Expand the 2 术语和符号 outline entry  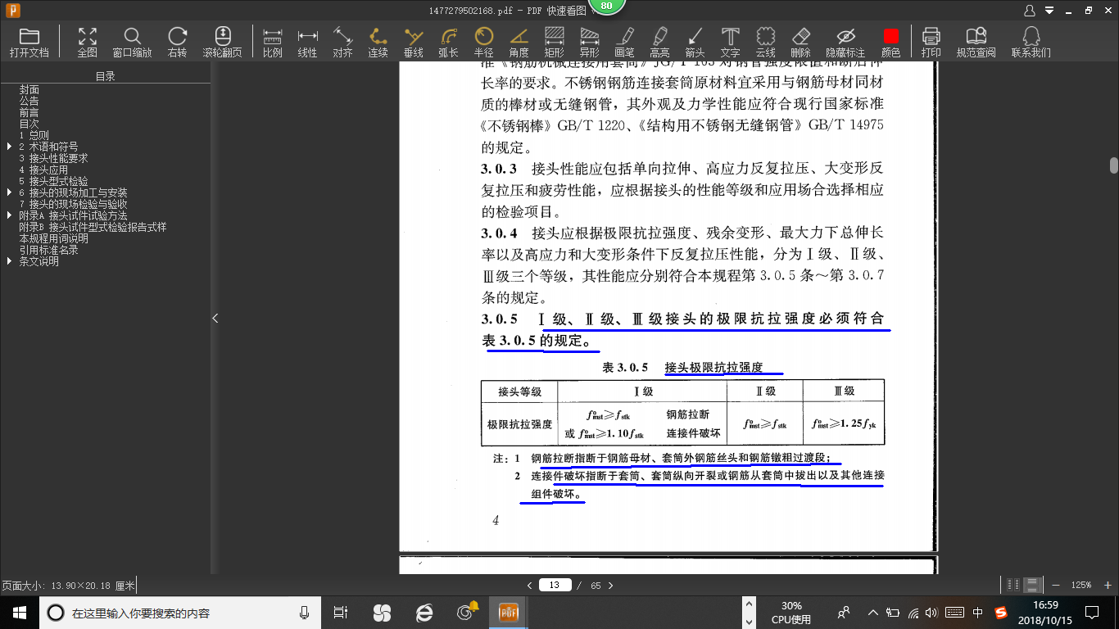point(9,147)
